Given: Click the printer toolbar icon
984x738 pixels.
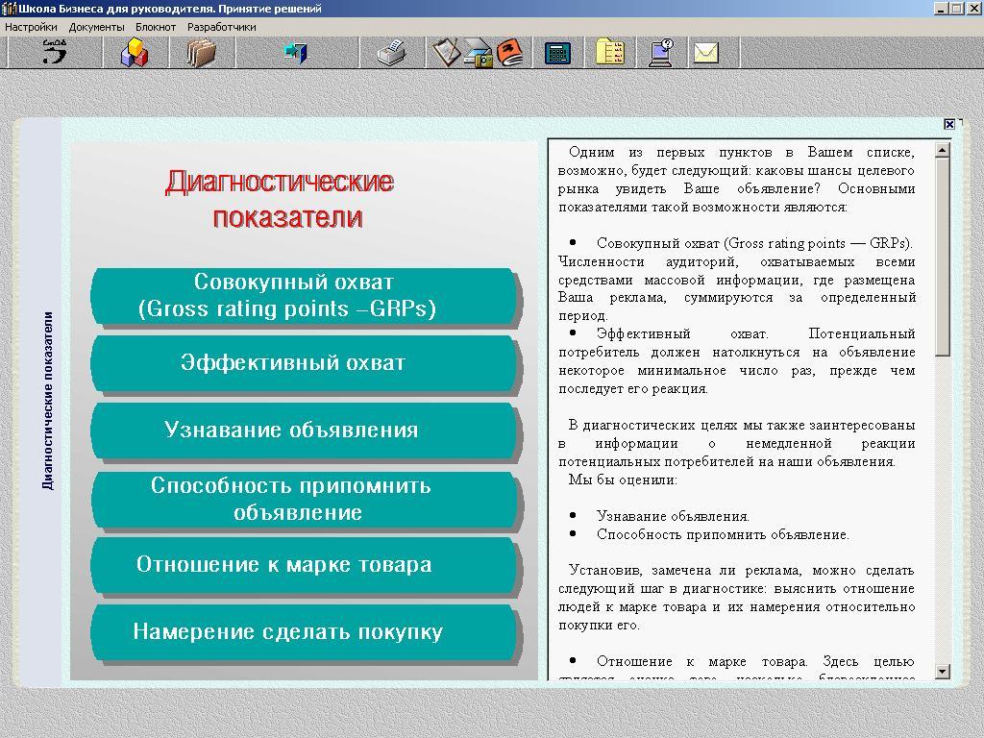Looking at the screenshot, I should [392, 52].
